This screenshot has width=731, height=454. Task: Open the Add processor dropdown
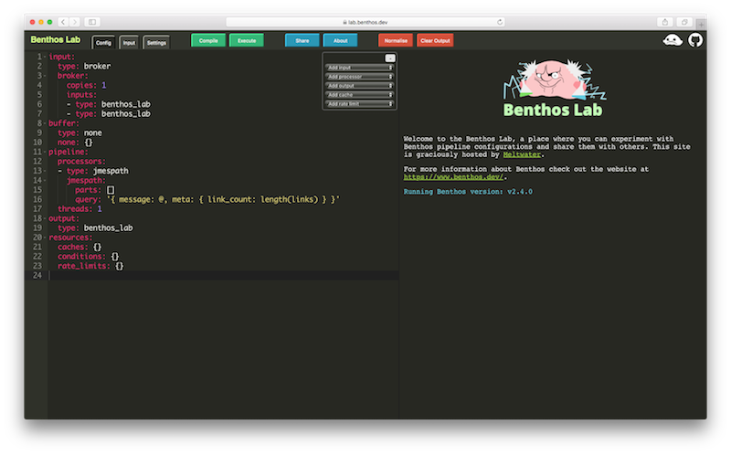click(x=359, y=77)
